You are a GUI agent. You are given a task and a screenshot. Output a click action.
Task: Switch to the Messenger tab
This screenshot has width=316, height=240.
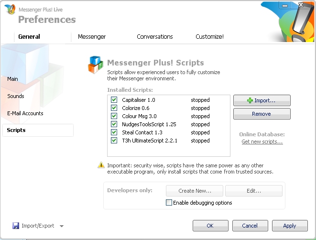tap(92, 37)
